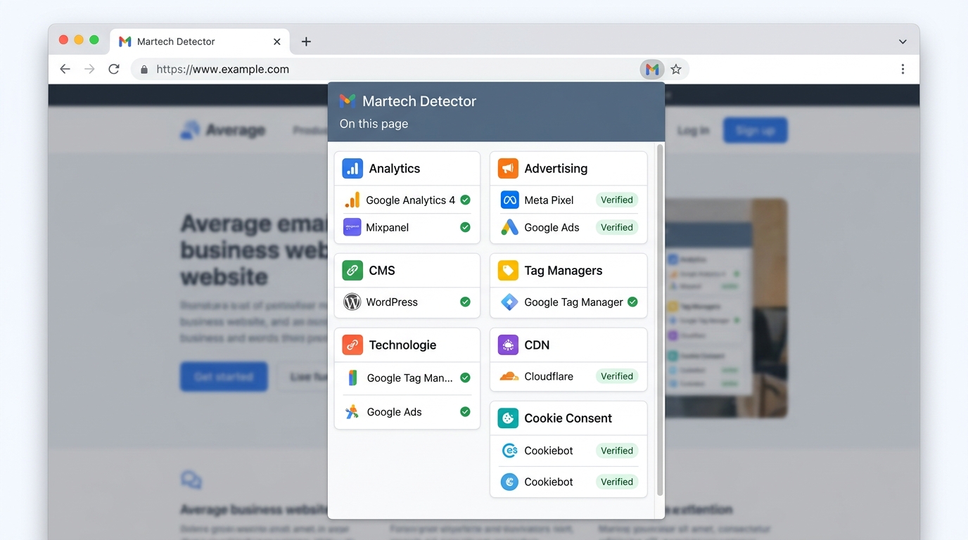Click the Mixpanel logo icon
Image resolution: width=968 pixels, height=540 pixels.
(x=352, y=227)
